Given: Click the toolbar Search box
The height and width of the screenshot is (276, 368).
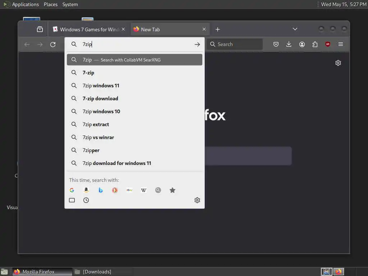Looking at the screenshot, I should (x=234, y=44).
